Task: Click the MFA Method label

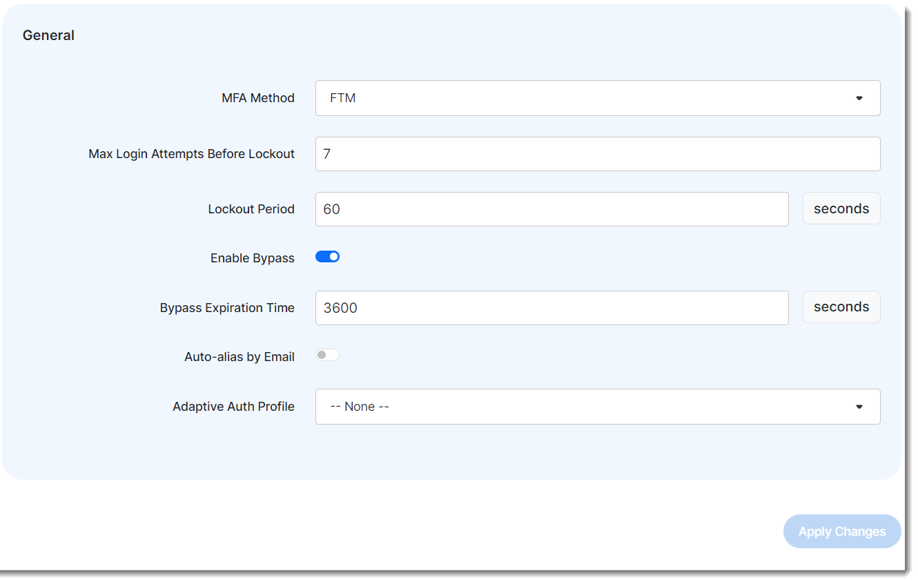Action: (258, 98)
